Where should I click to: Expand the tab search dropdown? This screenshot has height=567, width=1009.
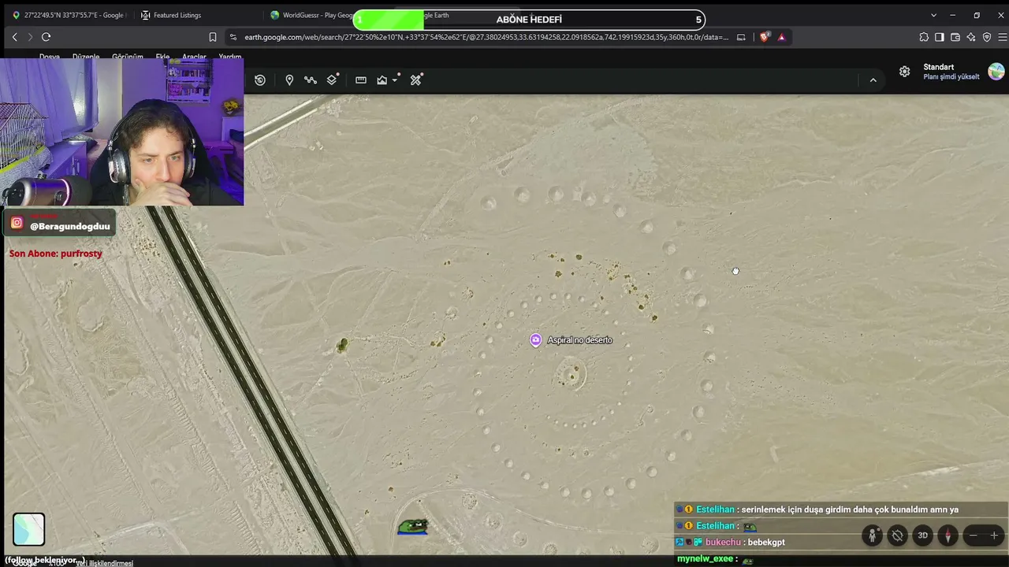933,15
